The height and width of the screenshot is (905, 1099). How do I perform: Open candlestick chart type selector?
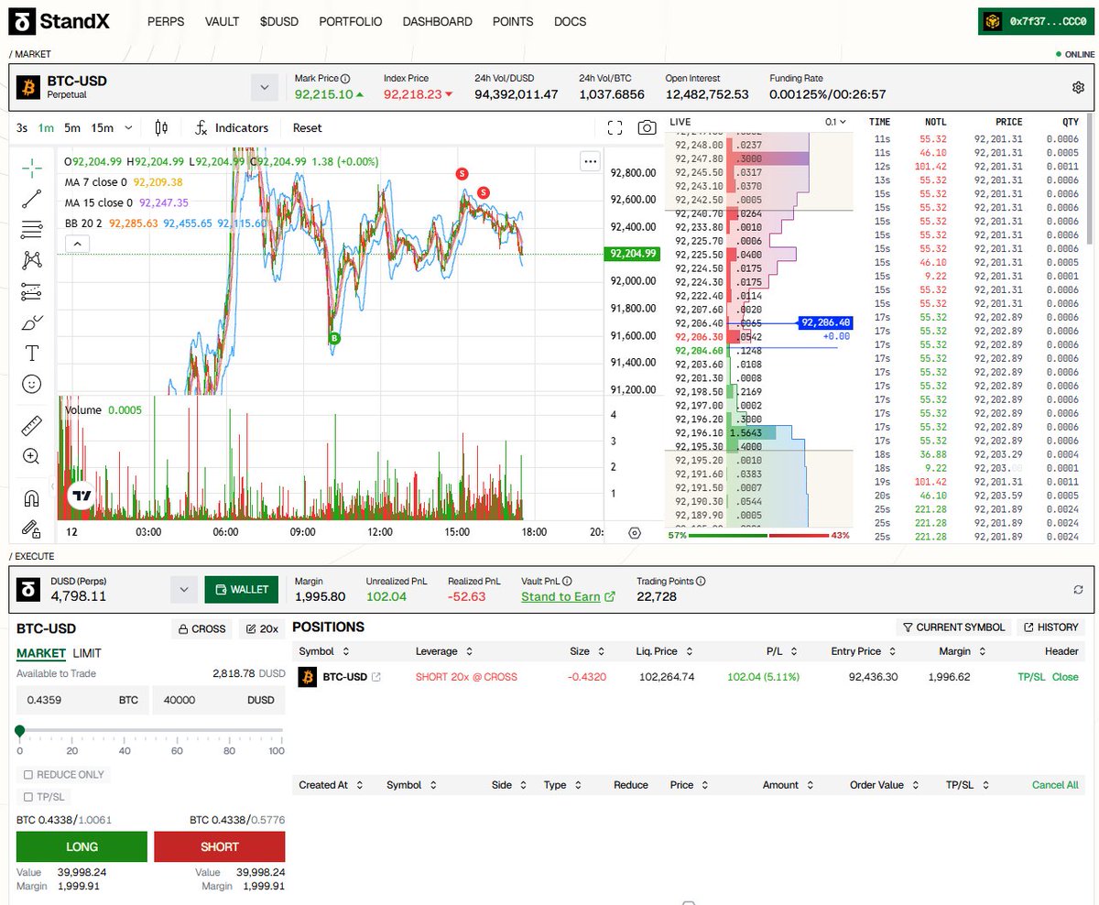[x=162, y=128]
